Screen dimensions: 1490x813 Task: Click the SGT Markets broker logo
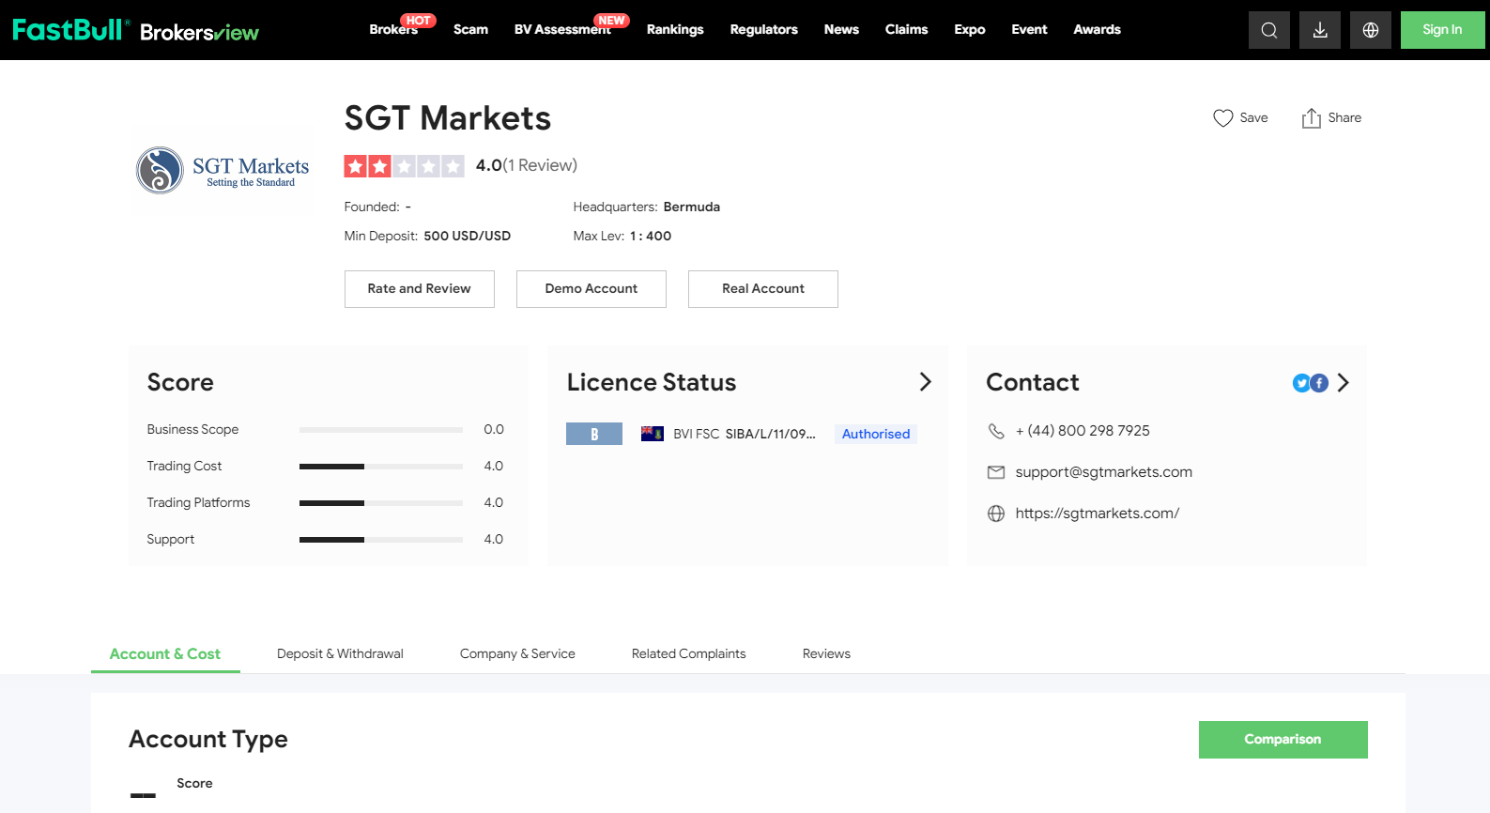(223, 171)
